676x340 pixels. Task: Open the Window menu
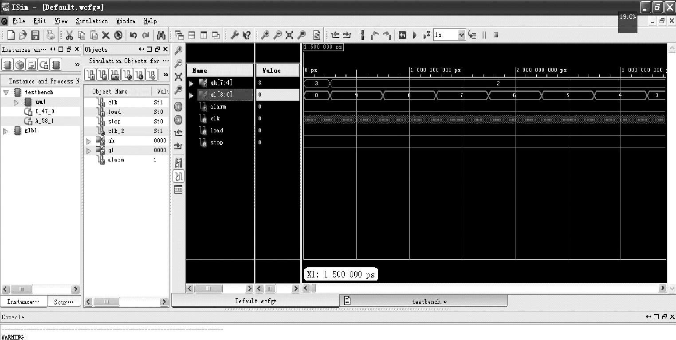126,21
